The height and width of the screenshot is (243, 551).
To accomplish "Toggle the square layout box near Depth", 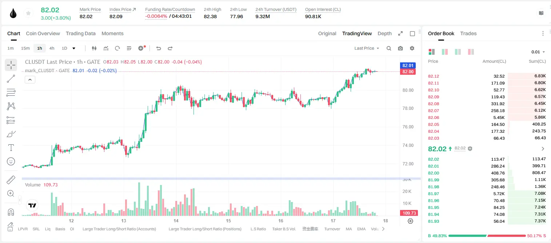I will click(x=412, y=34).
